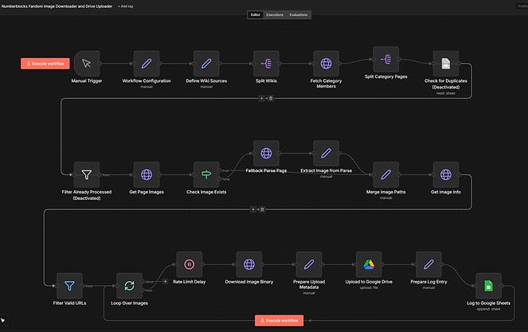Click Execute workflow beside Manual Trigger
This screenshot has height=332, width=528.
click(45, 64)
